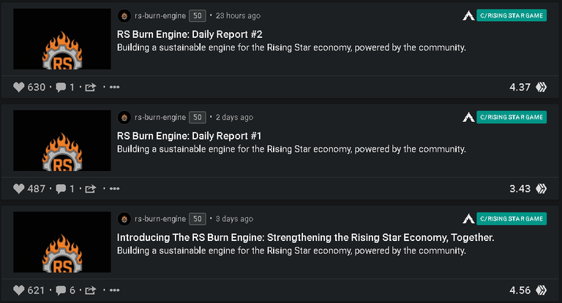Show voters list from the 630 vote count
Screen dimensions: 562x303
point(37,88)
